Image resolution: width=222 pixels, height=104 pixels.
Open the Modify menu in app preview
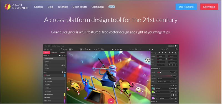coord(54,46)
